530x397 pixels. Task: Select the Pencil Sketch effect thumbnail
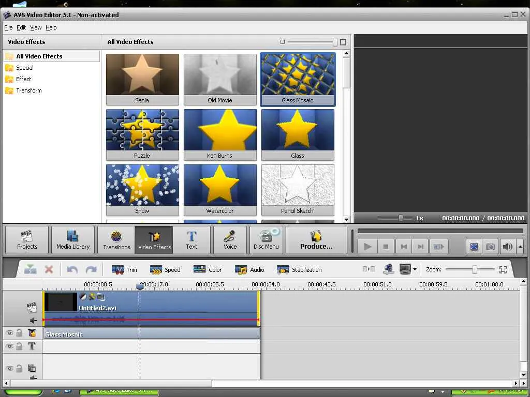[298, 190]
